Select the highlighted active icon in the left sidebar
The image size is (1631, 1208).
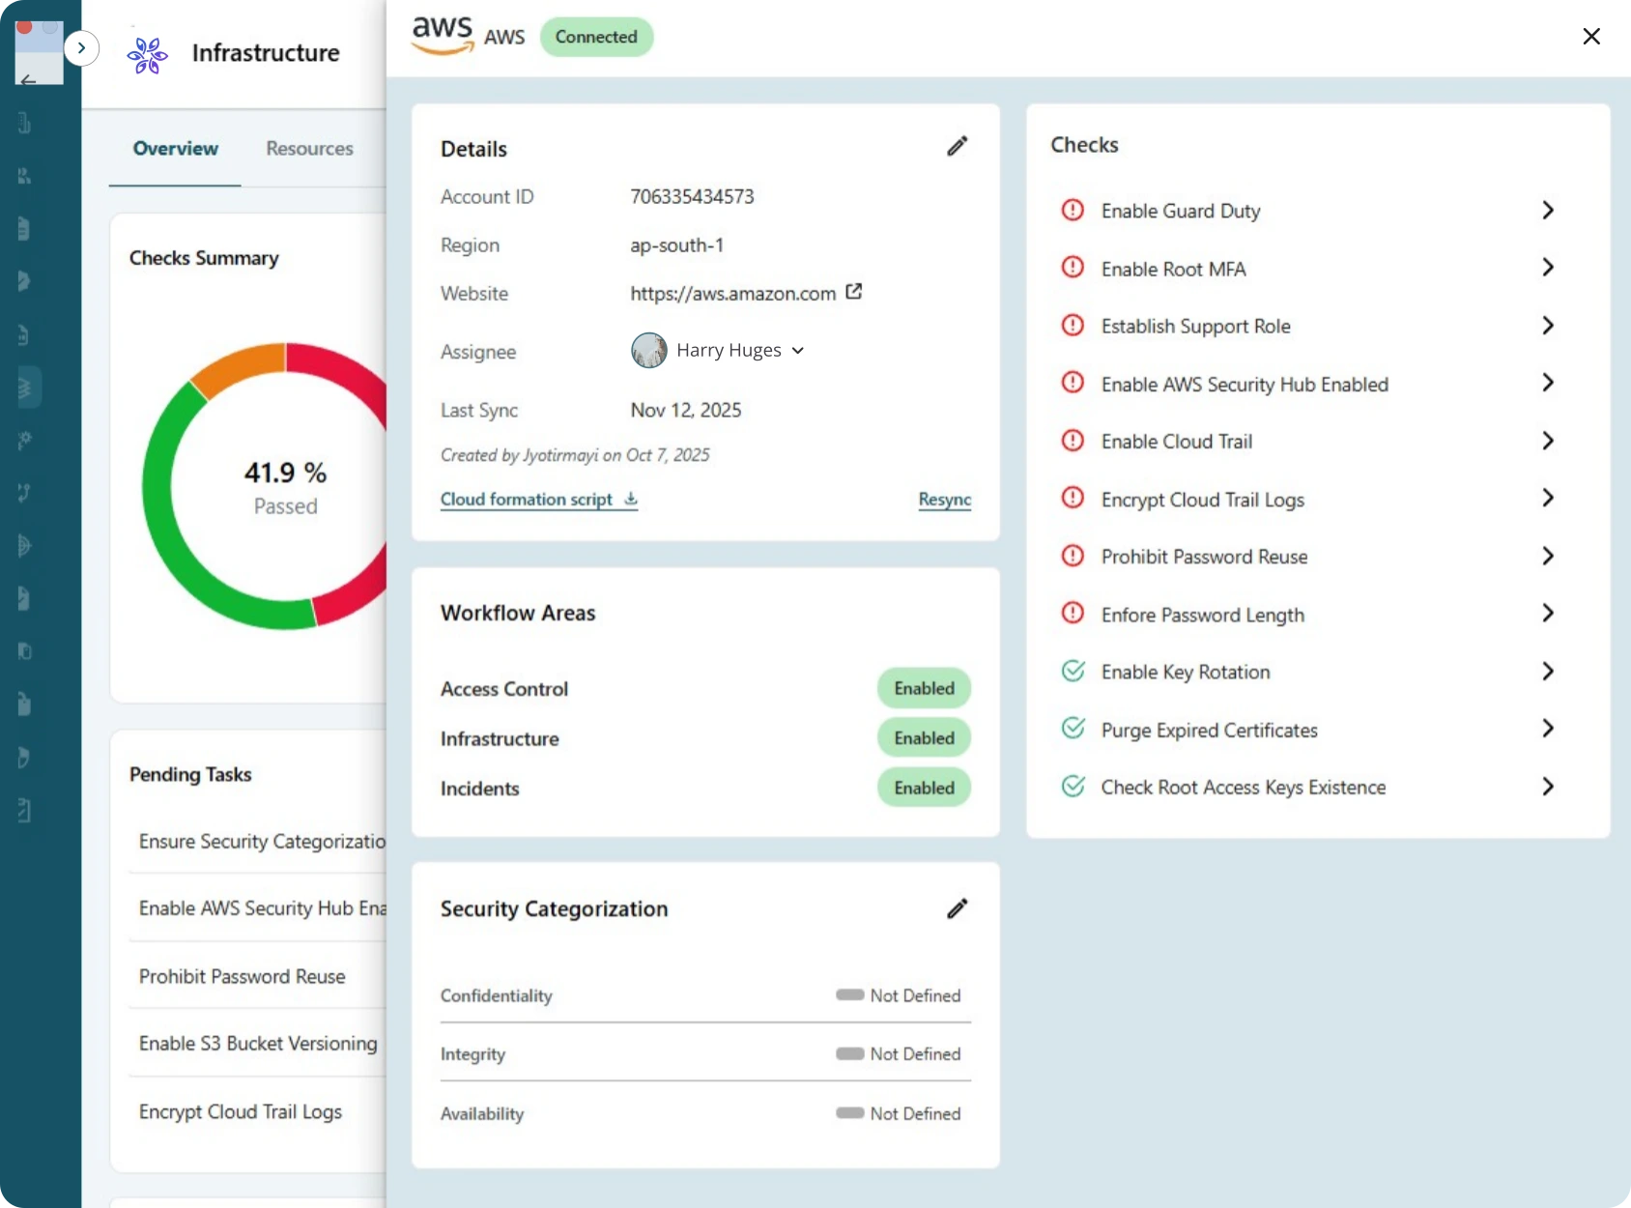(27, 387)
